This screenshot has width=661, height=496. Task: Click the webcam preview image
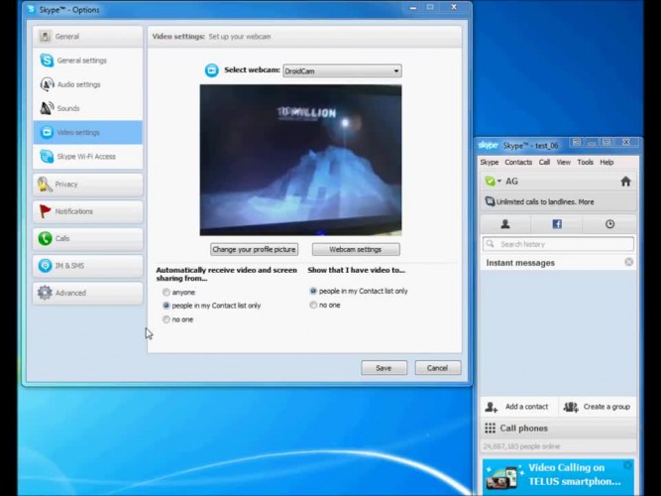300,160
